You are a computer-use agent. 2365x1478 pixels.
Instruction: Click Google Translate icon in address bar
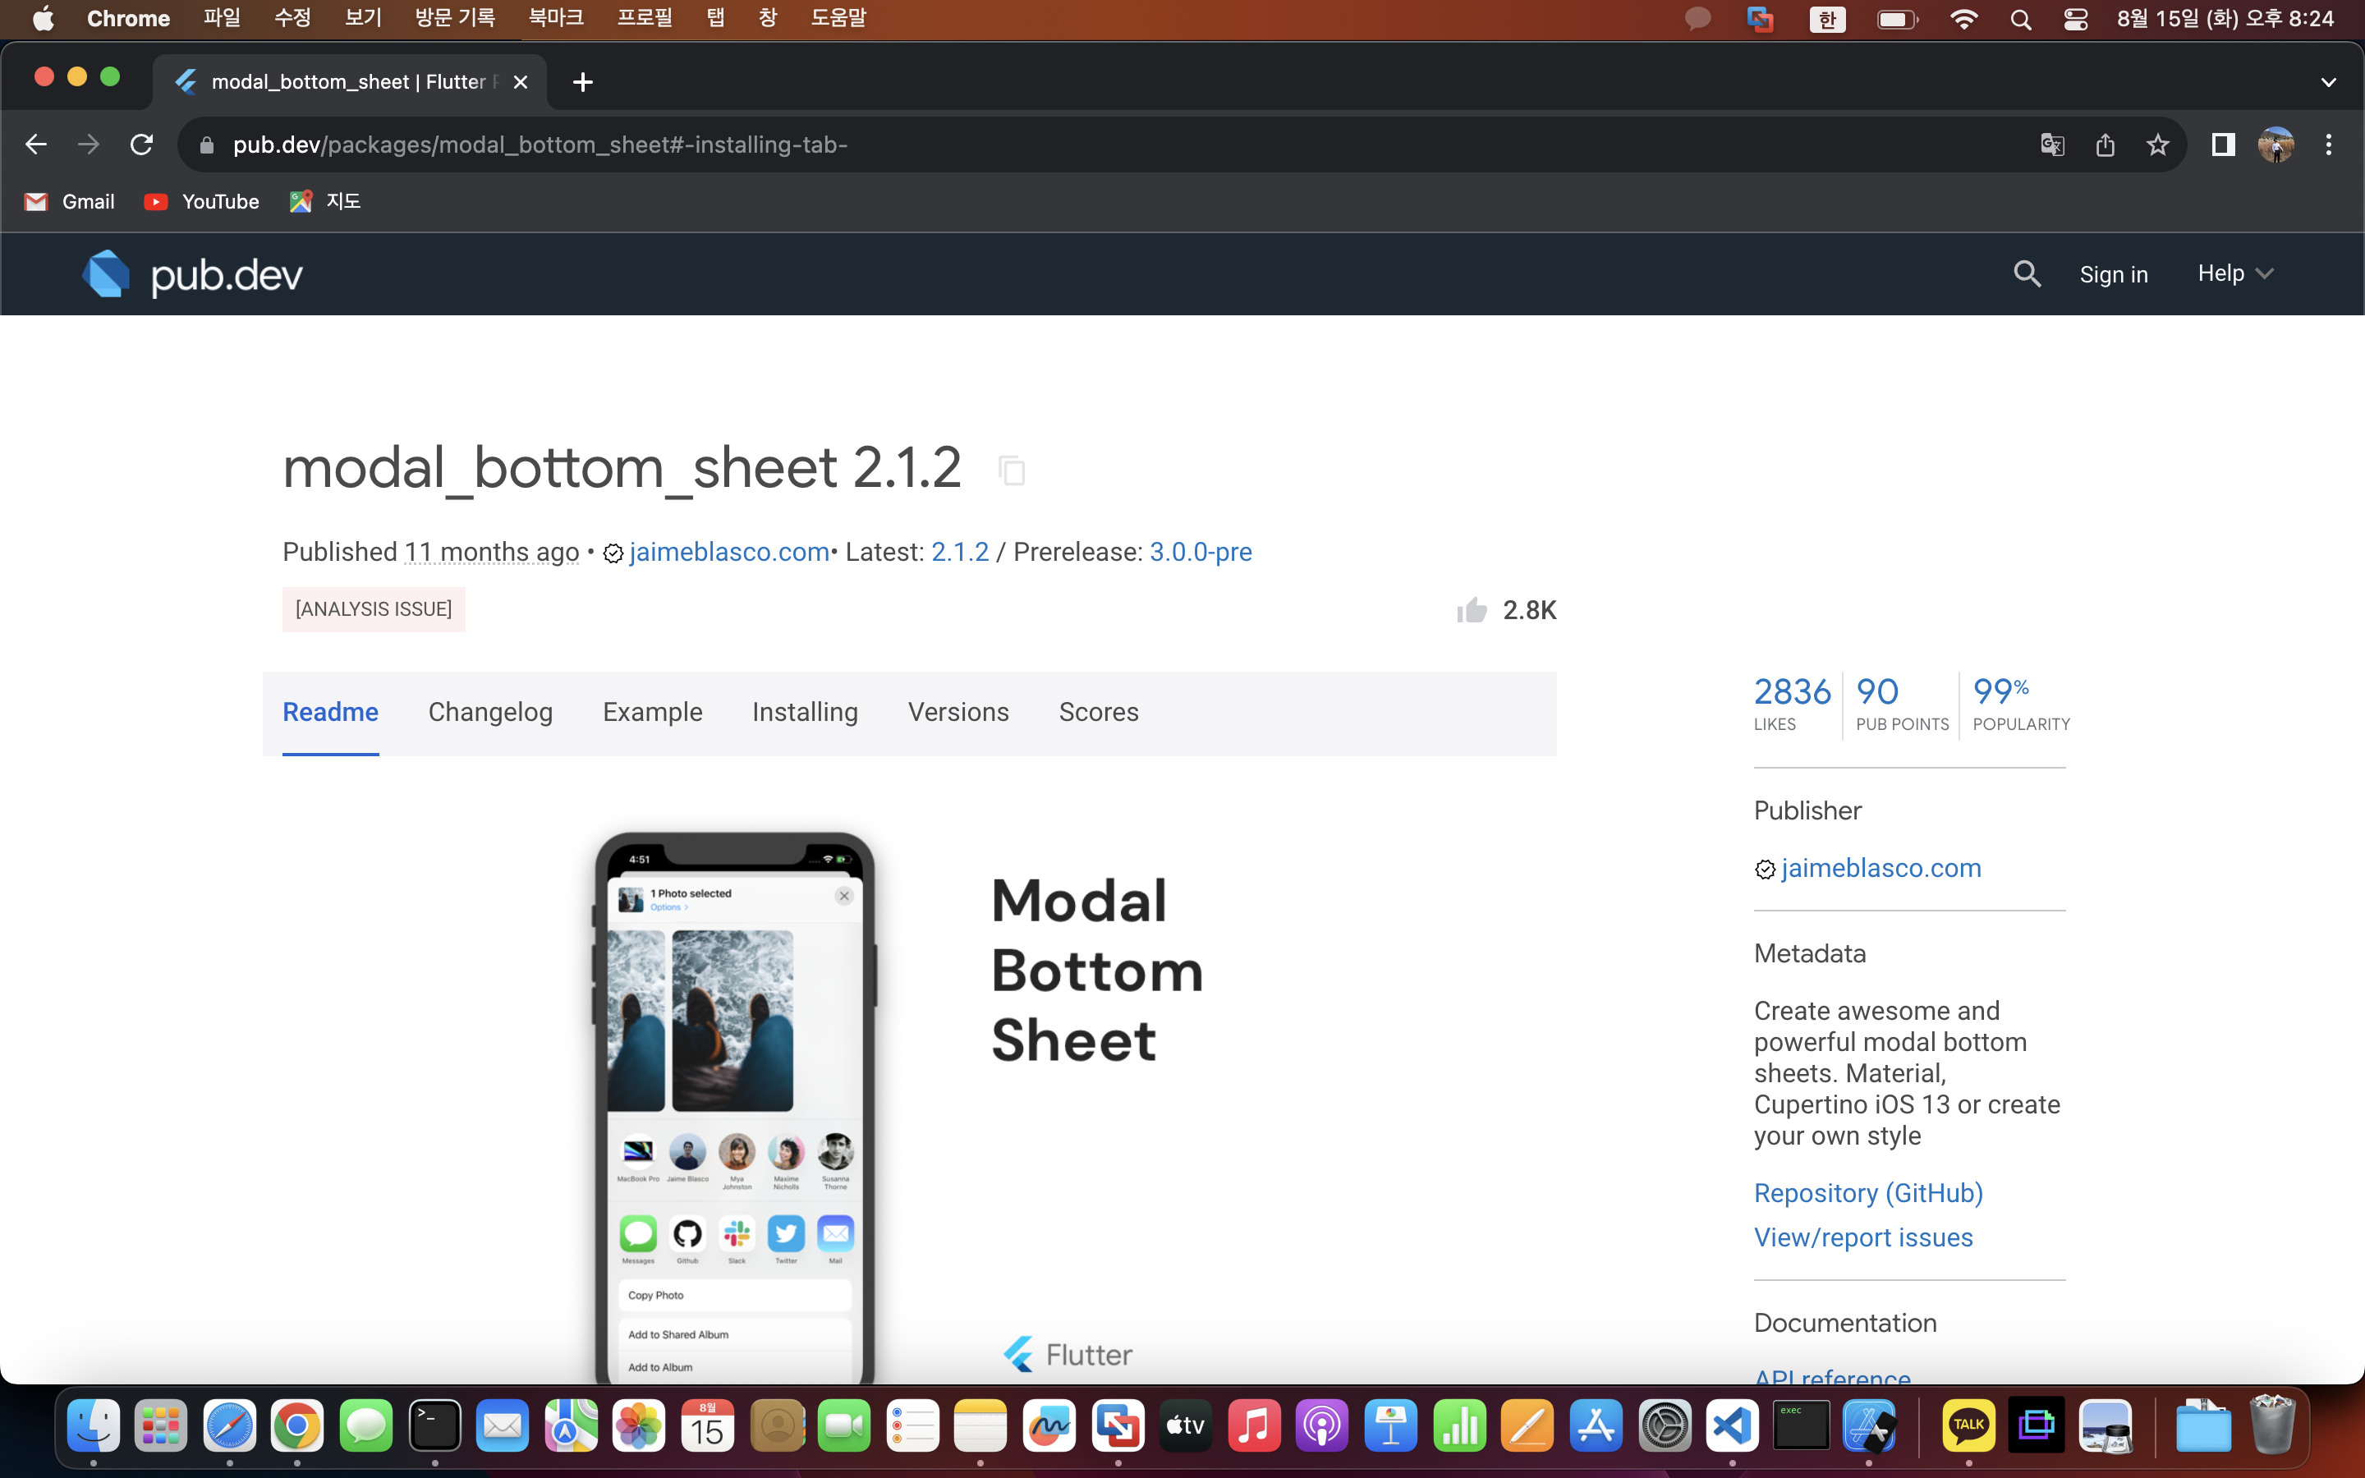2052,145
